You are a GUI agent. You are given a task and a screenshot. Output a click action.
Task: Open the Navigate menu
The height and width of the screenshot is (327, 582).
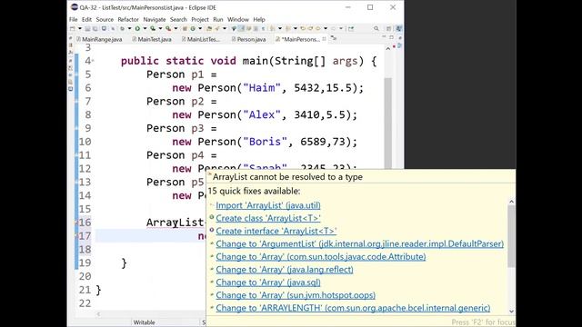(x=155, y=19)
